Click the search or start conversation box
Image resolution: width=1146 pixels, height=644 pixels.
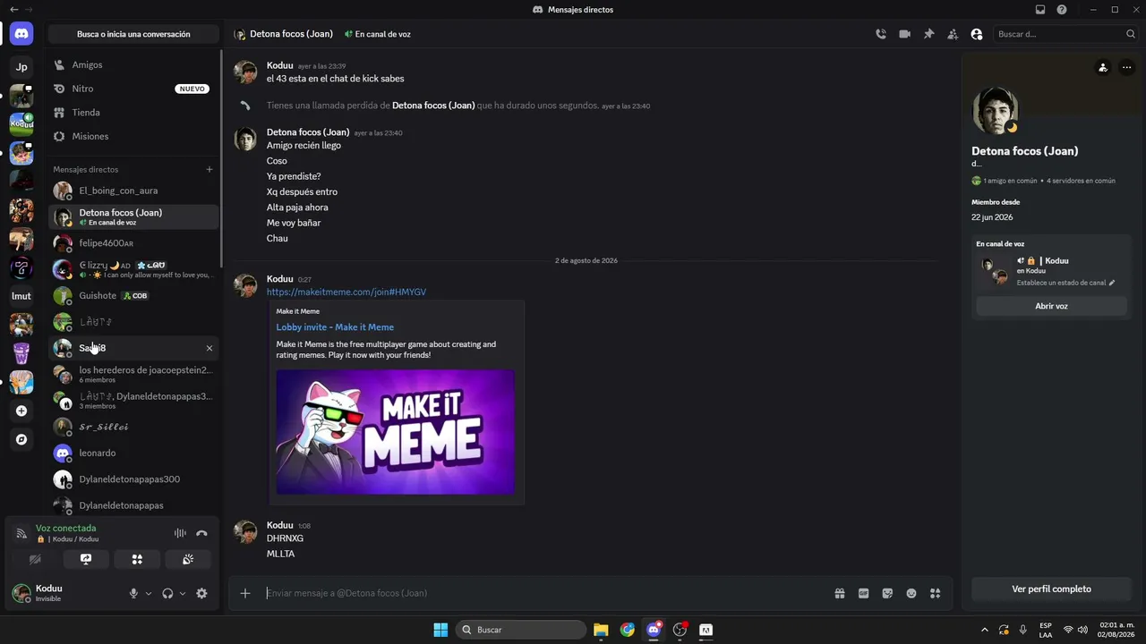tap(133, 34)
